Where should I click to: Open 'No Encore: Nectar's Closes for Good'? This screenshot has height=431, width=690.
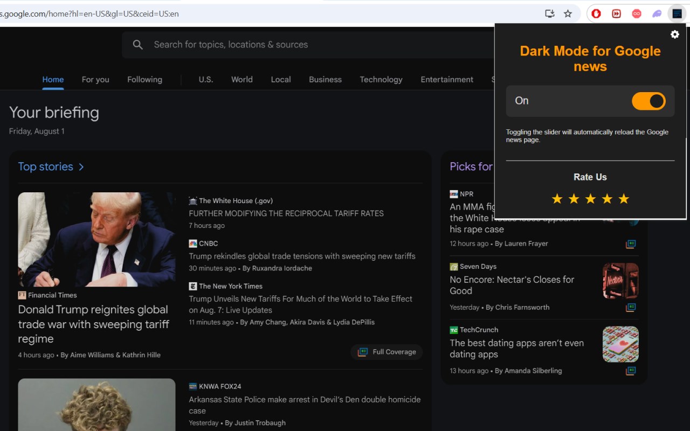coord(512,286)
